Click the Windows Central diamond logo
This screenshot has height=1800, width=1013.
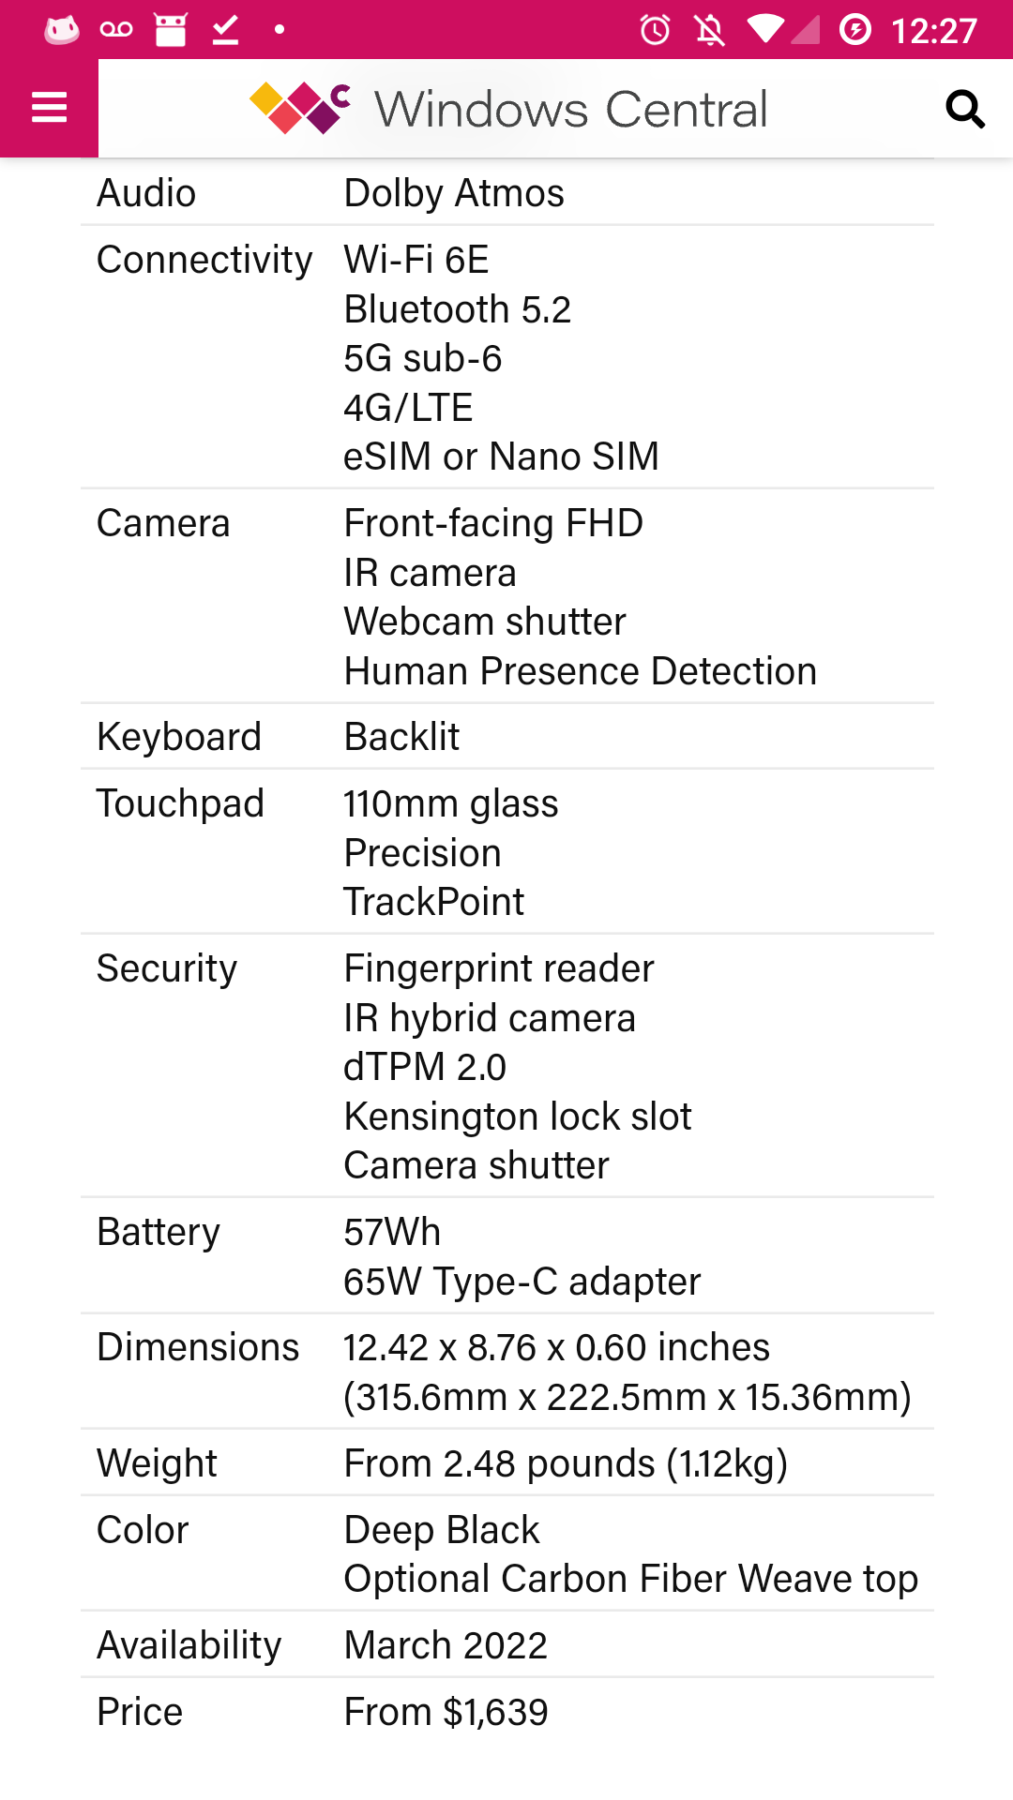click(300, 108)
